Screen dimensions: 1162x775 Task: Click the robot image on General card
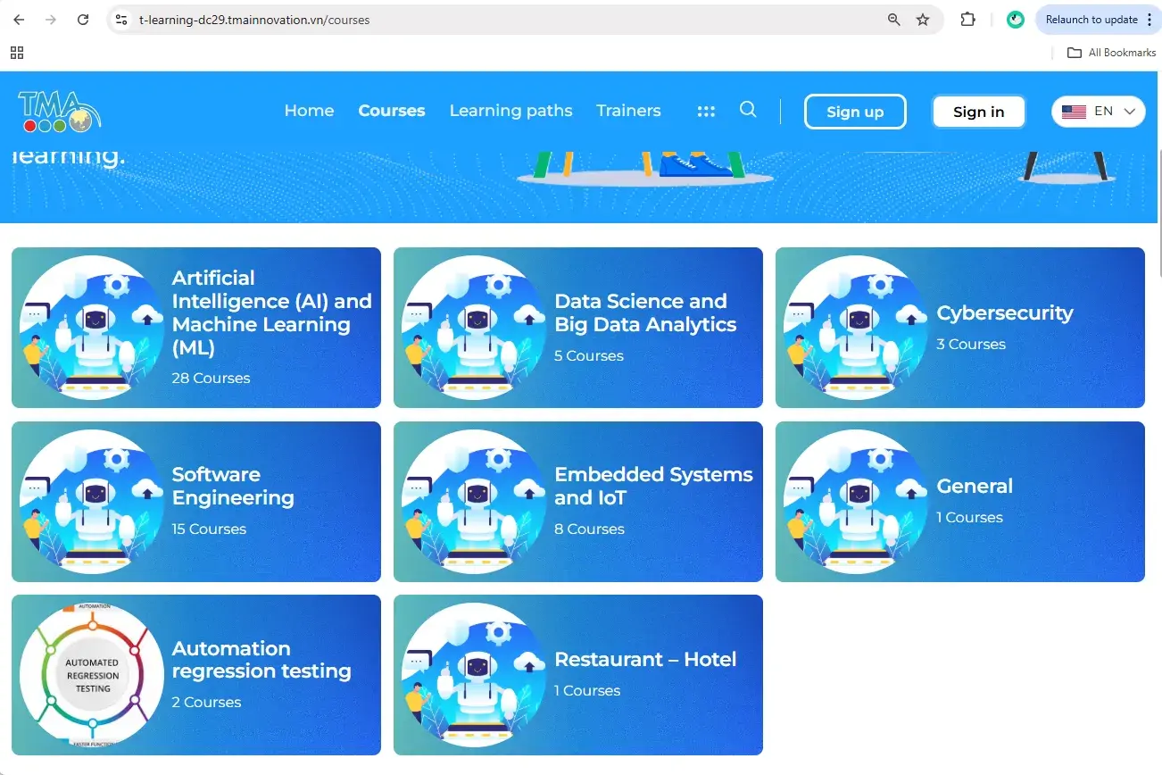click(x=856, y=502)
